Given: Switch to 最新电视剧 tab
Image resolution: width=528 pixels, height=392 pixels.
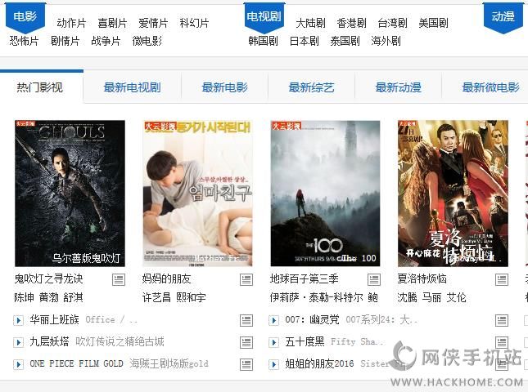Looking at the screenshot, I should (x=132, y=87).
